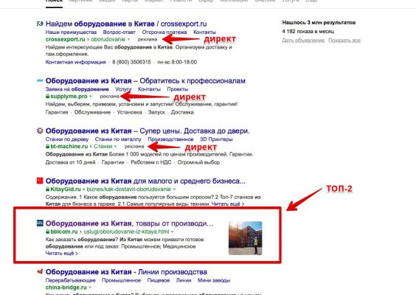The image size is (416, 295).
Task: Click the green bt-machine.ru domain
Action: (x=69, y=147)
